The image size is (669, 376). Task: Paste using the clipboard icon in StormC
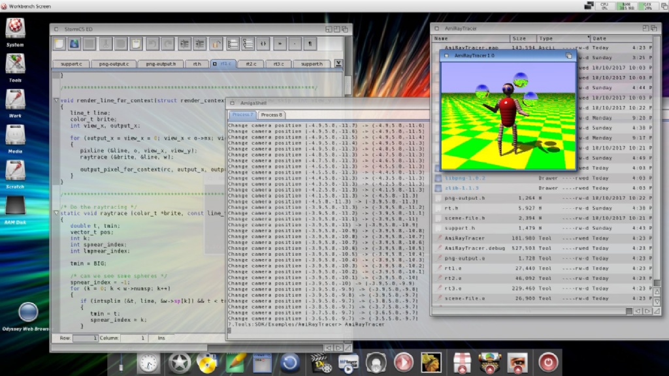pyautogui.click(x=136, y=44)
